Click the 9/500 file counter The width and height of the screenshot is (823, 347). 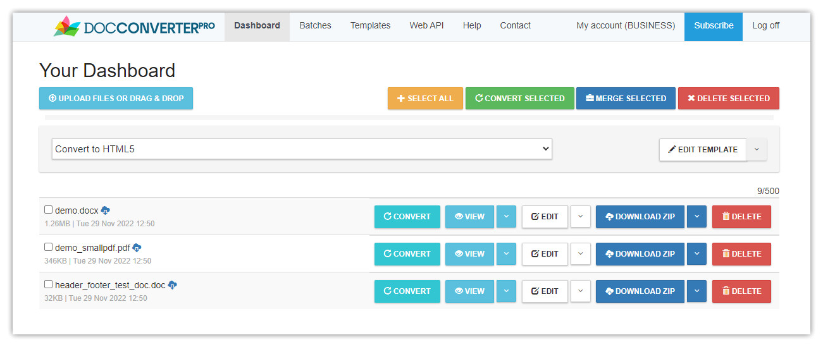point(768,191)
